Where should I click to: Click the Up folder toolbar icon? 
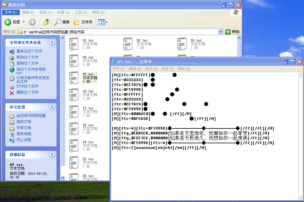pyautogui.click(x=47, y=22)
